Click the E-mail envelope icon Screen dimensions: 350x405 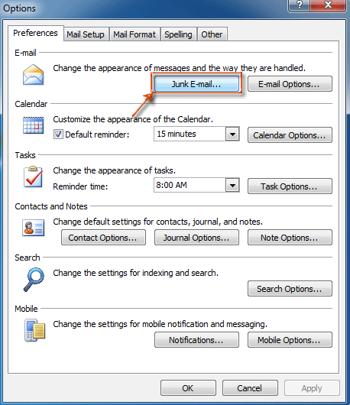(33, 75)
